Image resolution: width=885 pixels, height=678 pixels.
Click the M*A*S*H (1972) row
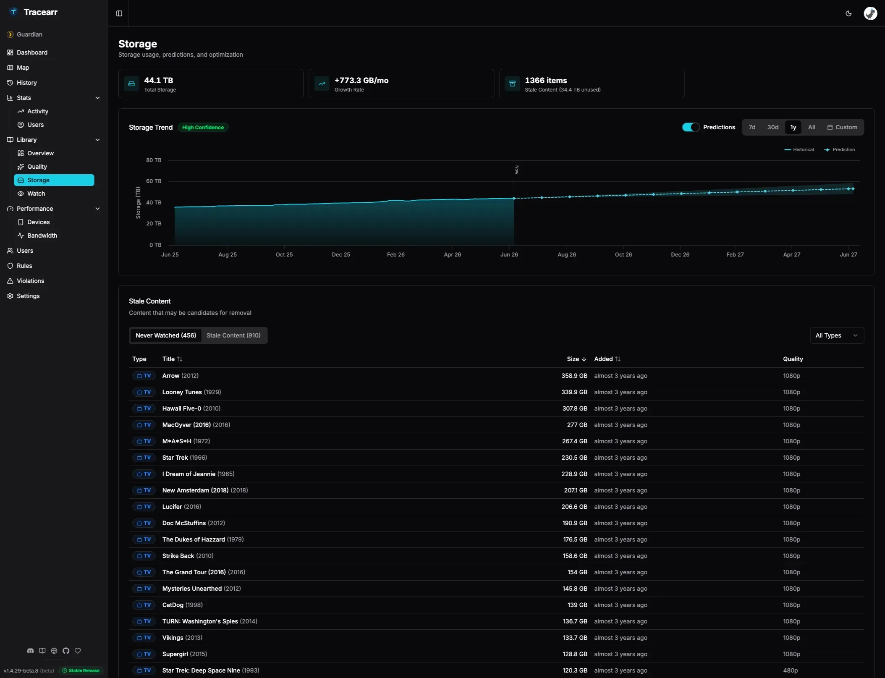click(x=496, y=441)
